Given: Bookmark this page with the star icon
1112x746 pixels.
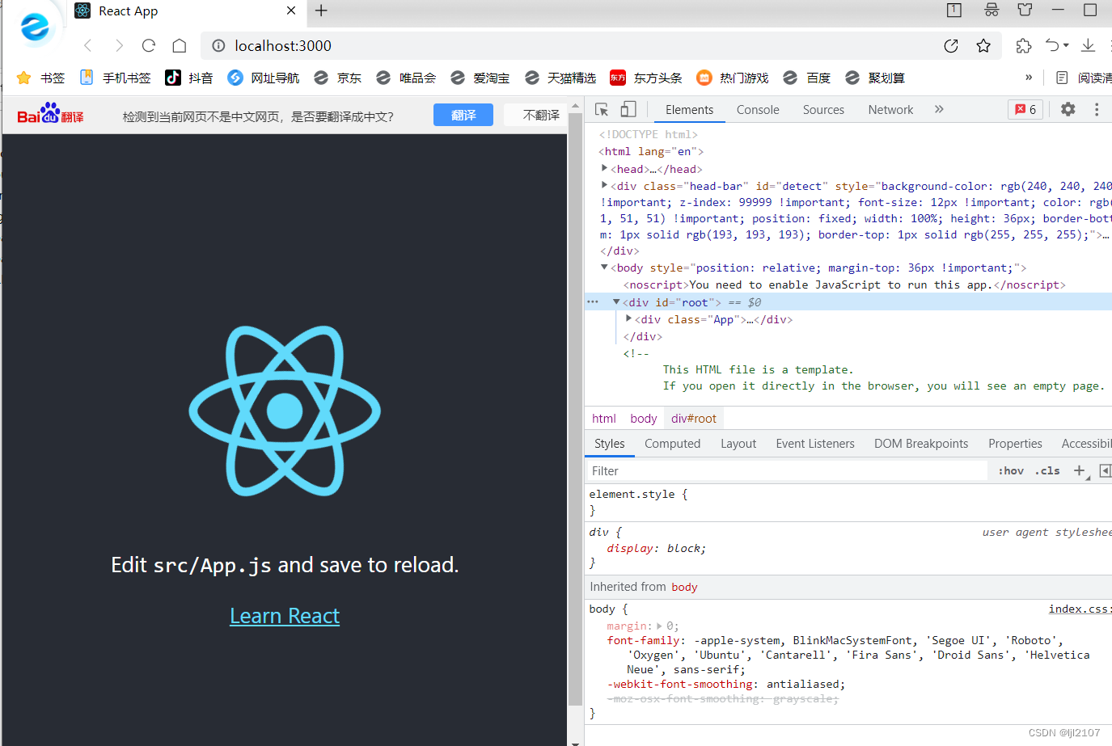Looking at the screenshot, I should click(x=983, y=46).
